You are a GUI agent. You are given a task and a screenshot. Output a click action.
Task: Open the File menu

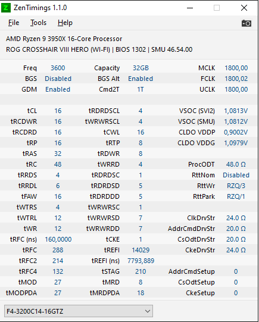click(14, 23)
